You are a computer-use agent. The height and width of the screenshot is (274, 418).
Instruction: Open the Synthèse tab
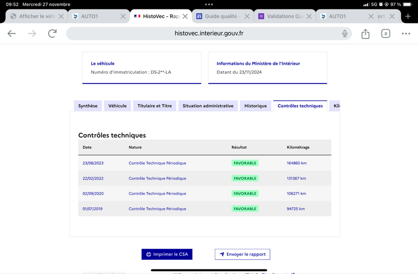click(88, 106)
